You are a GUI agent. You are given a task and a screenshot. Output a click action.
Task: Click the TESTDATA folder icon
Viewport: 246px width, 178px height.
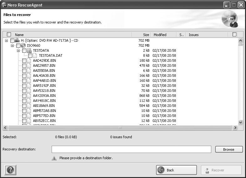[x=29, y=50]
